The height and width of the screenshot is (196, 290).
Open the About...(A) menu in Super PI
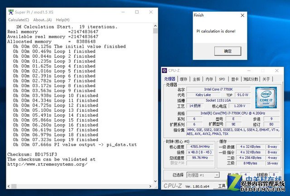(42, 20)
